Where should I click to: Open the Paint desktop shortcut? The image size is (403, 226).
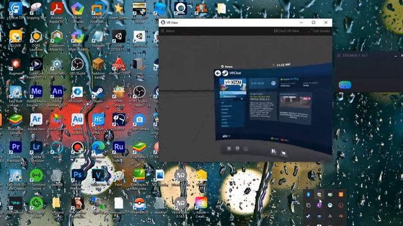(118, 177)
